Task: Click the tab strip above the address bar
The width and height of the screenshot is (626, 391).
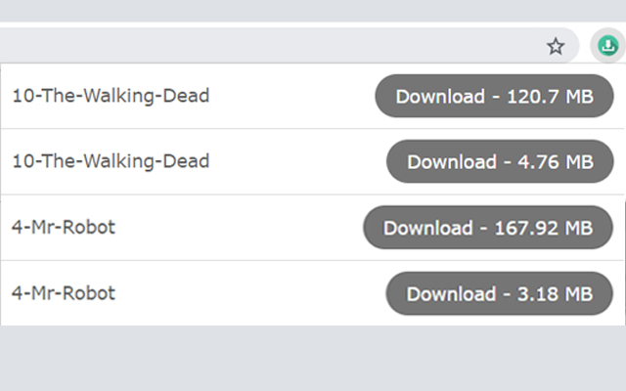Action: click(313, 10)
